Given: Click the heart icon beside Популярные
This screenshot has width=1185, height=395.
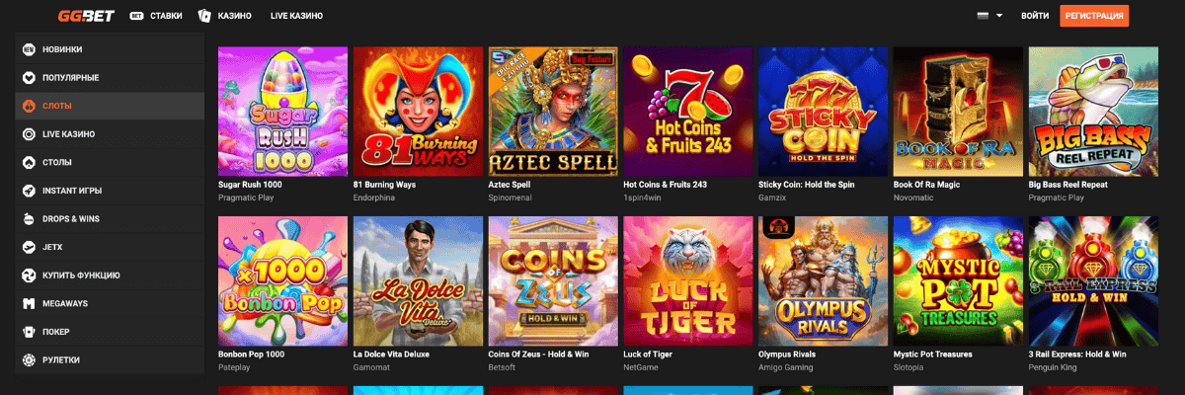Looking at the screenshot, I should coord(29,77).
